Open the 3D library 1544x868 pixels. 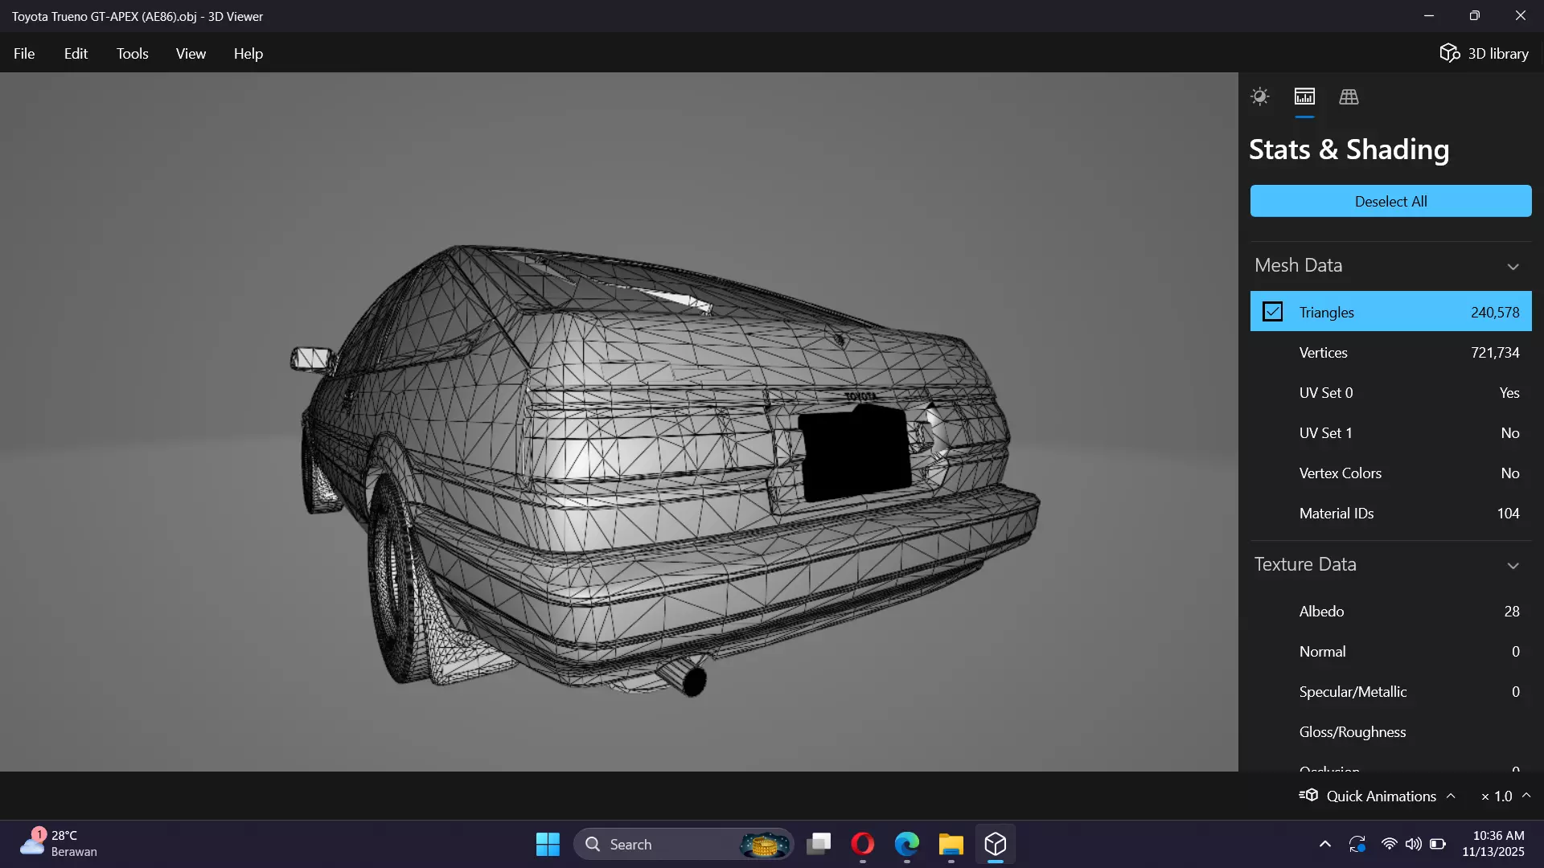click(x=1484, y=53)
